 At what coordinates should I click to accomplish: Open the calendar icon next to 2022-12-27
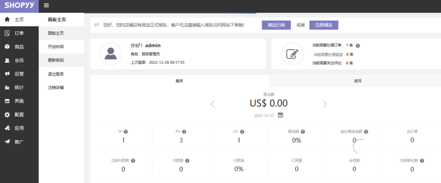[281, 115]
